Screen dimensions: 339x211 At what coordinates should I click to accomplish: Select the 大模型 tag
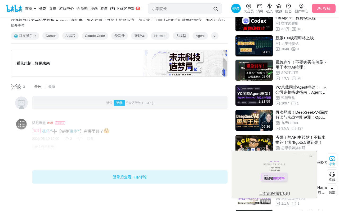tap(181, 36)
